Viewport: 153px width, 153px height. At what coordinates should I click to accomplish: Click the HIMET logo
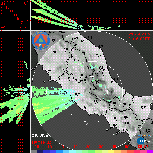(145, 141)
